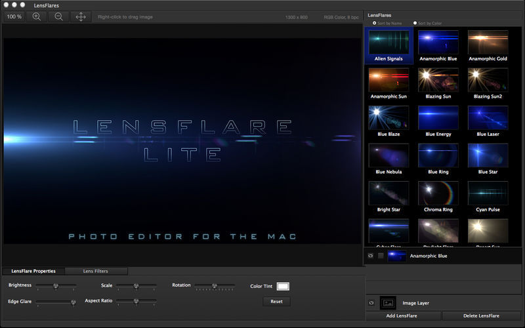Choose the Alien Signals flare thumbnail
Viewport: 525px width, 328px height.
point(389,43)
